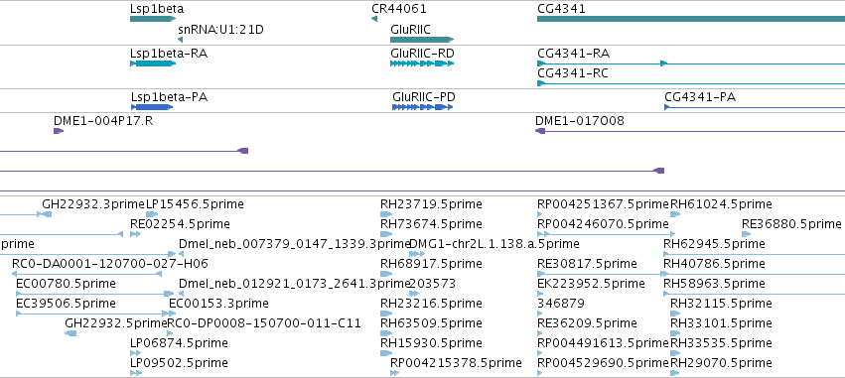The image size is (845, 378).
Task: Select the GH22932.5prime EST block
Action: [x=70, y=333]
